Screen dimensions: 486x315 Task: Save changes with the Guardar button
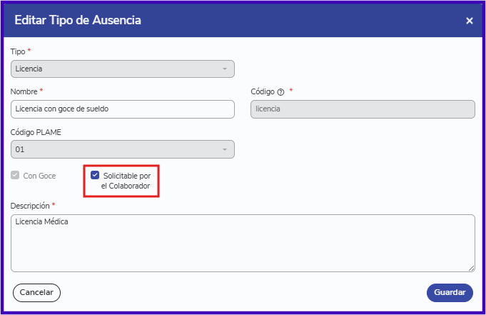coord(450,293)
